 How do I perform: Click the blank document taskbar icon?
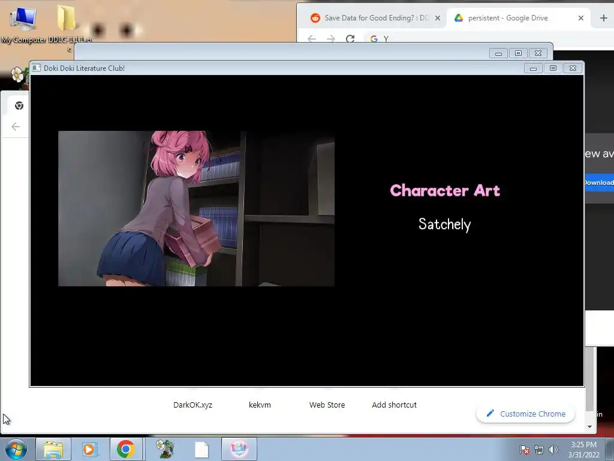[x=201, y=450]
